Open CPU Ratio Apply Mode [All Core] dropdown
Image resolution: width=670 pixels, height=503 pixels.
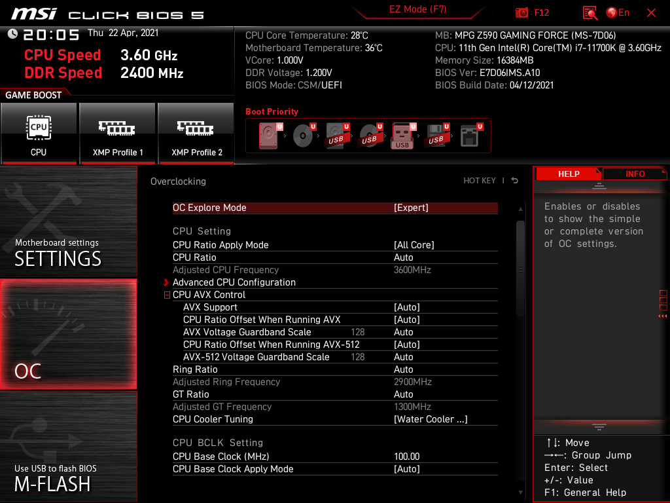tap(335, 245)
